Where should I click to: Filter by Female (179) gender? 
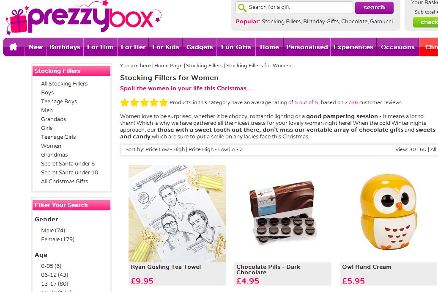[57, 240]
